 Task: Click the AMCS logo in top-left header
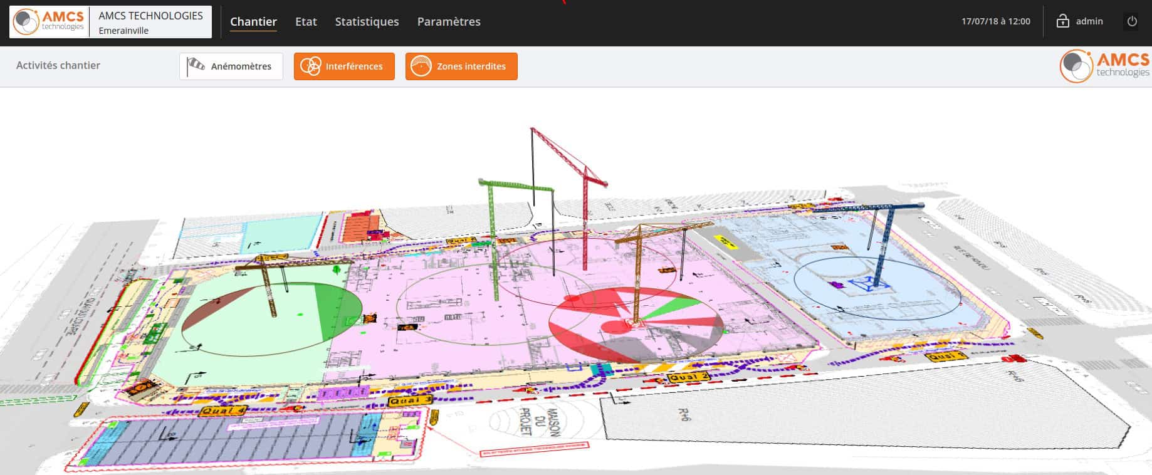50,21
